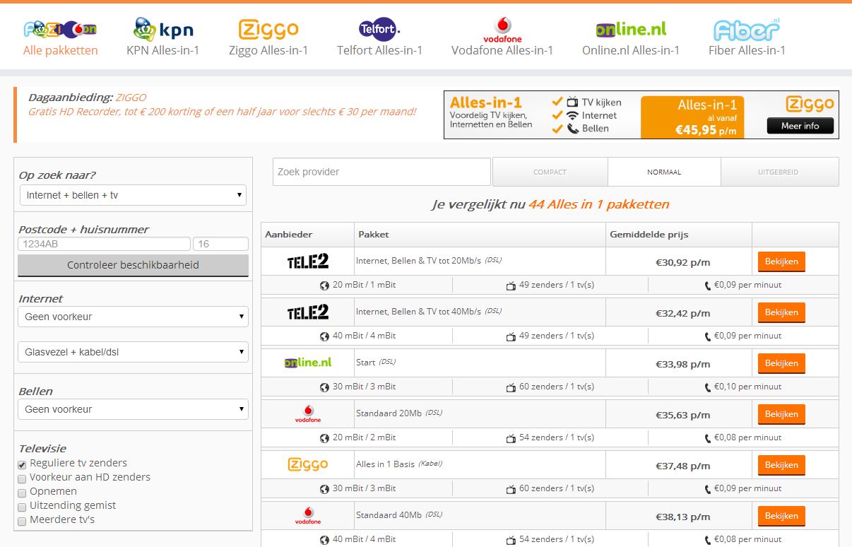Image resolution: width=852 pixels, height=547 pixels.
Task: Click phone icon under the €30,92 price
Action: (708, 286)
